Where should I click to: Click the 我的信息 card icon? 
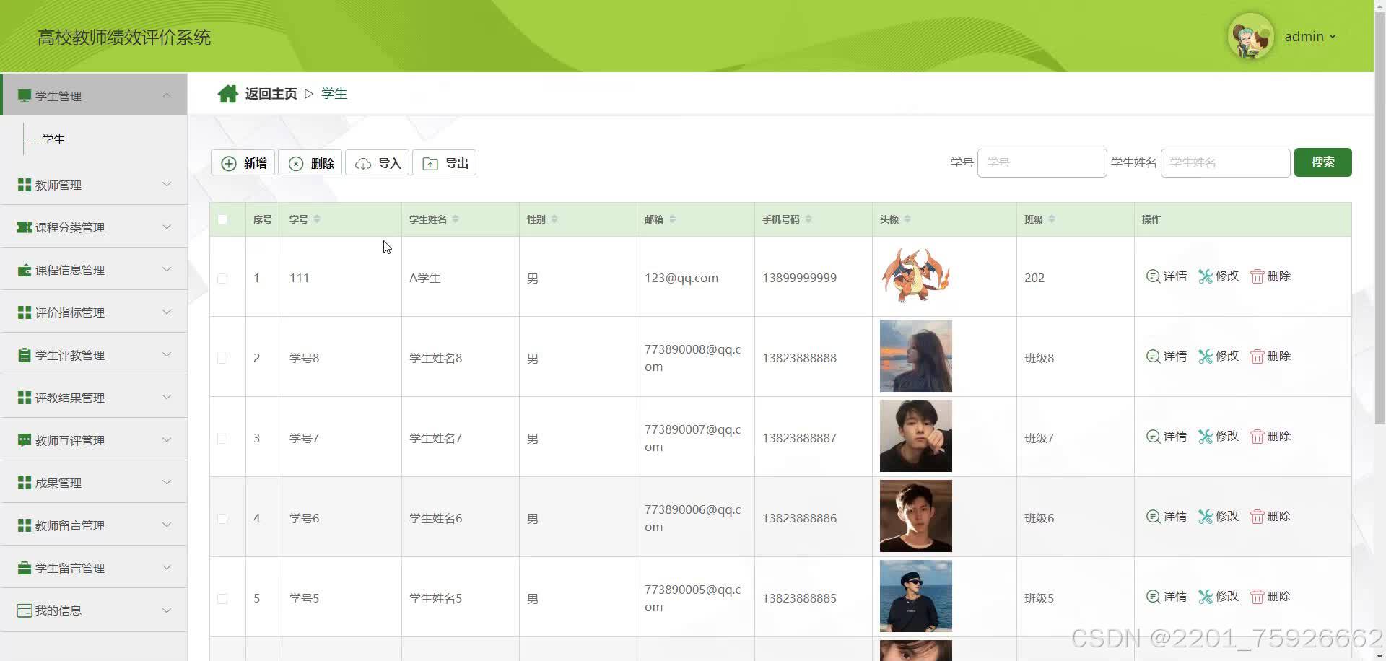coord(25,610)
